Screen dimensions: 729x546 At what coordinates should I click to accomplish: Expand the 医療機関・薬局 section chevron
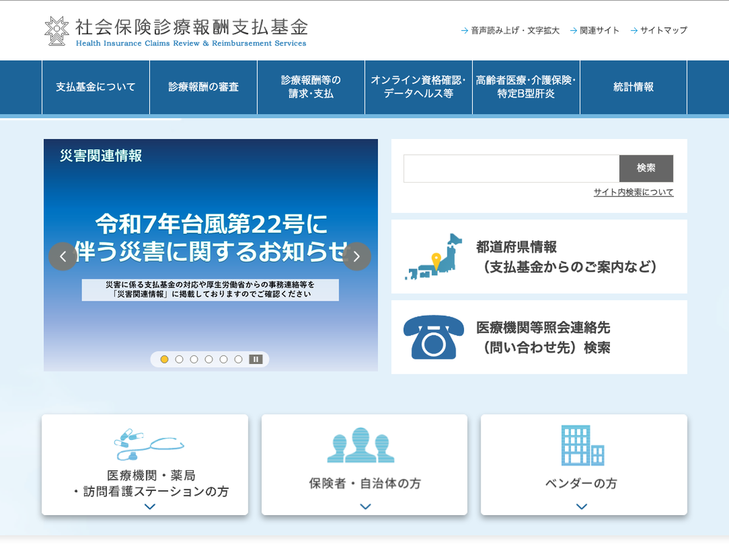pyautogui.click(x=150, y=507)
